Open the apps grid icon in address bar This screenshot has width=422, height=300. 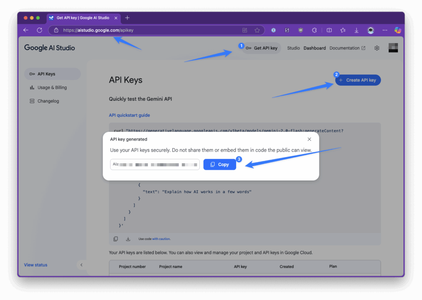pyautogui.click(x=245, y=30)
